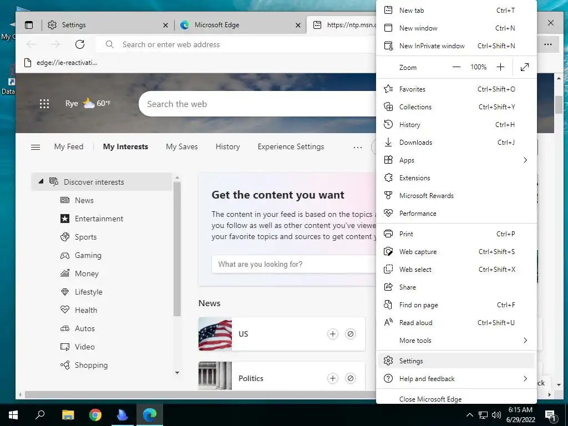This screenshot has width=568, height=426.
Task: Open a New InPrivate window
Action: click(x=457, y=45)
